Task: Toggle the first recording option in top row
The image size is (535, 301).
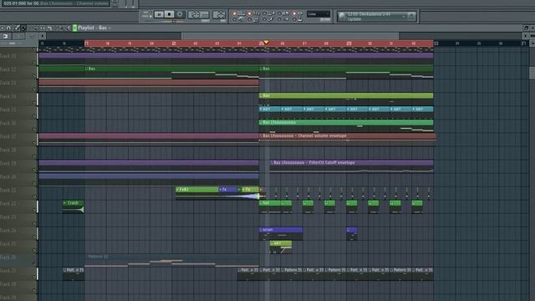Action: 234,13
